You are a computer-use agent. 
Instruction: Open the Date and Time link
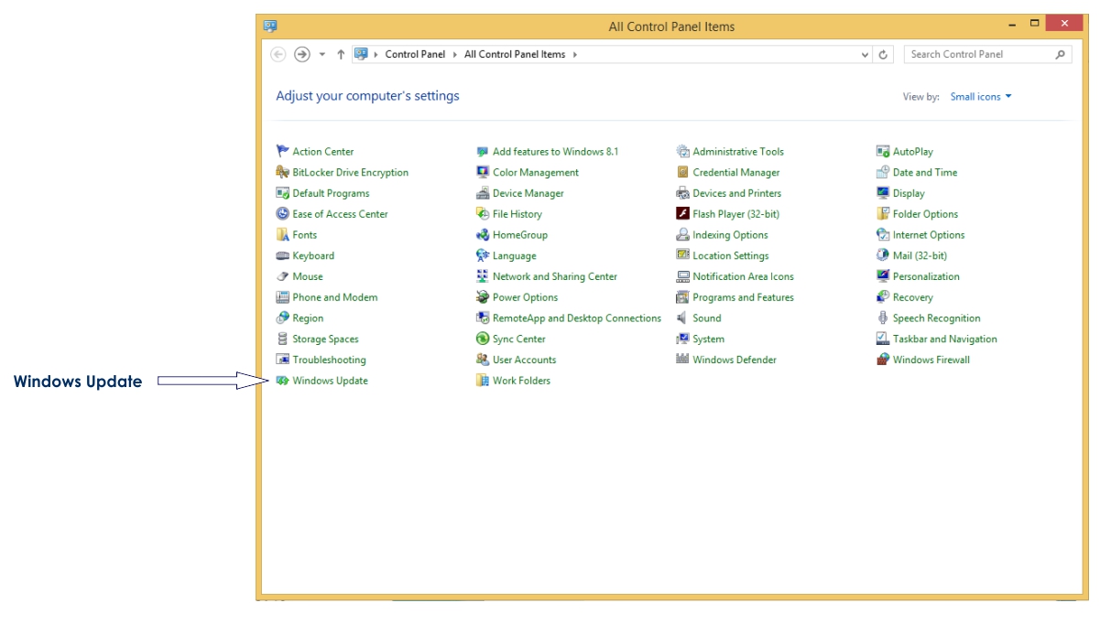click(x=925, y=173)
